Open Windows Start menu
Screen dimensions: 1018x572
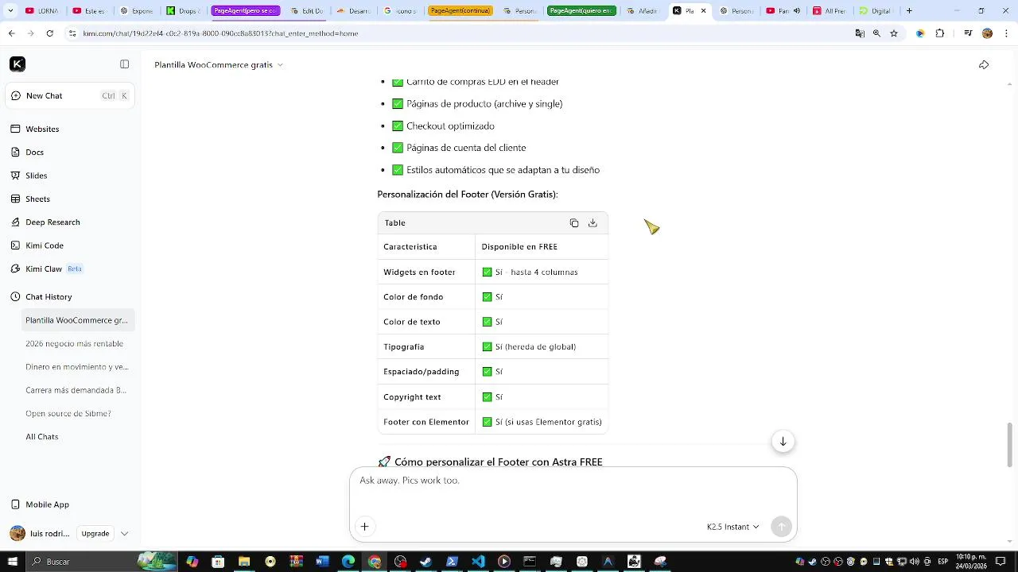click(13, 562)
